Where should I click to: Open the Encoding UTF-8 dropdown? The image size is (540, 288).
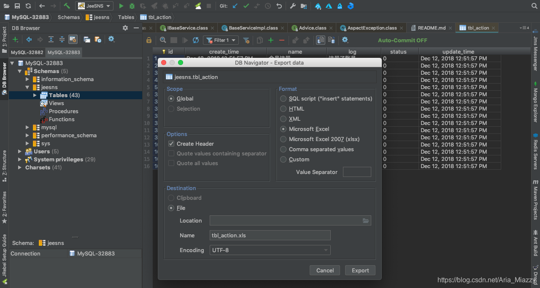coord(270,250)
